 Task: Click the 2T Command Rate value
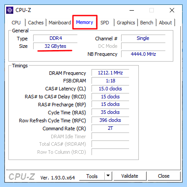[x=111, y=128]
